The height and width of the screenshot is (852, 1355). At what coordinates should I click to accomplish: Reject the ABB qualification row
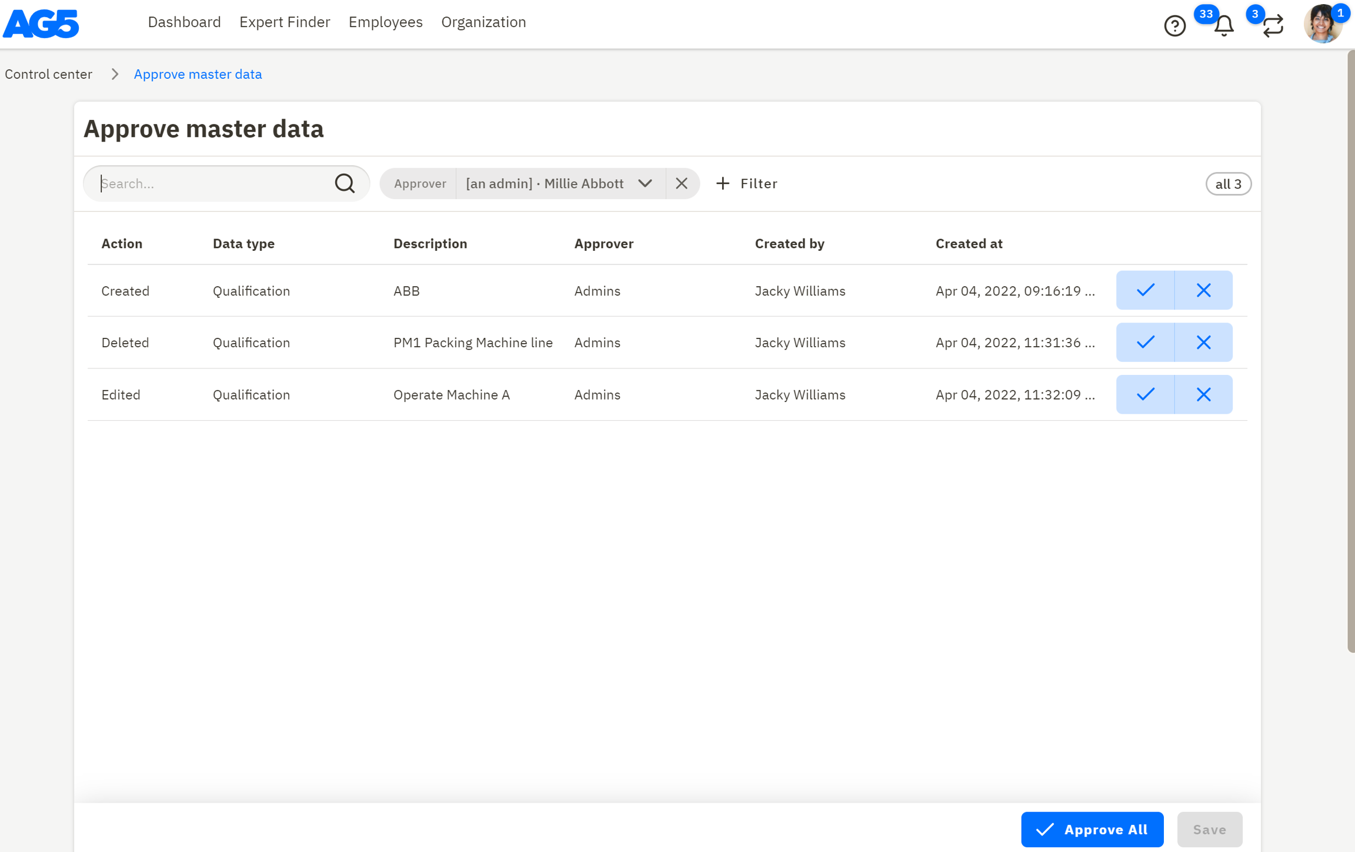1203,290
